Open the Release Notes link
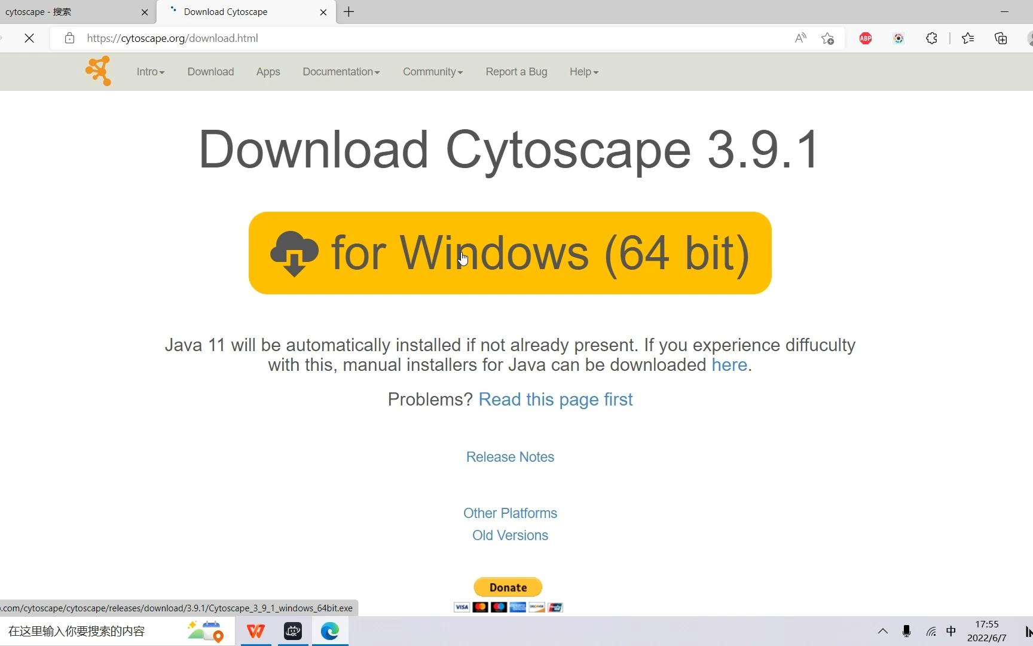Image resolution: width=1033 pixels, height=646 pixels. [510, 457]
